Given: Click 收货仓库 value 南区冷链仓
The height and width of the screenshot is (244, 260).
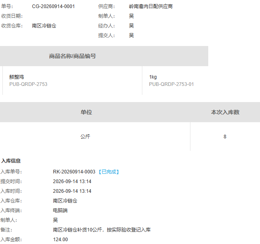Looking at the screenshot, I should (x=44, y=26).
